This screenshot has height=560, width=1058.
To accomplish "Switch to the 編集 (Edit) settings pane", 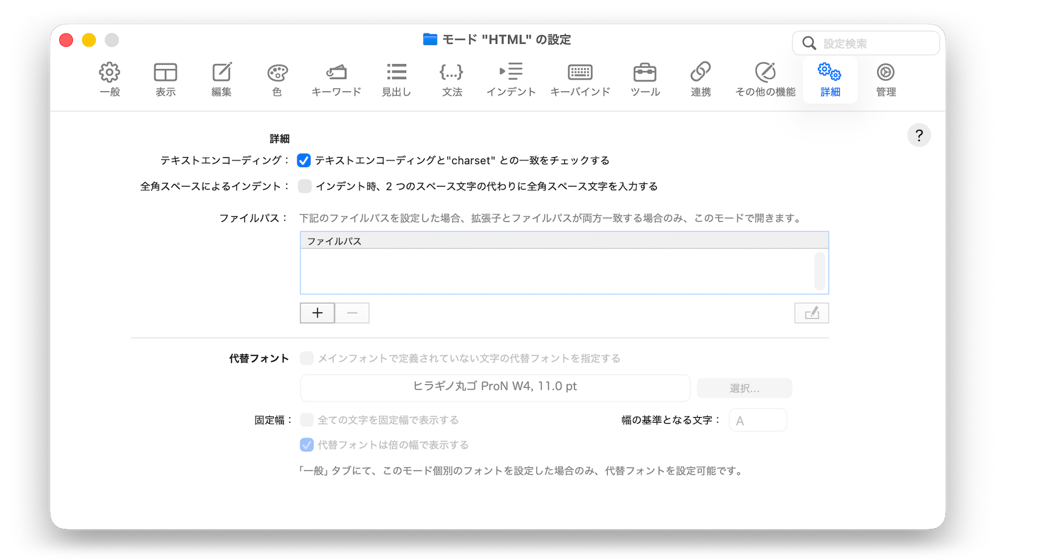I will click(221, 80).
